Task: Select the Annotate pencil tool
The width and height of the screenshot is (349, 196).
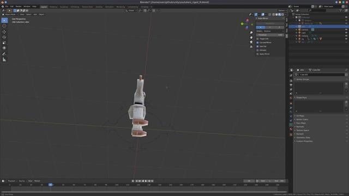Action: (x=4, y=54)
